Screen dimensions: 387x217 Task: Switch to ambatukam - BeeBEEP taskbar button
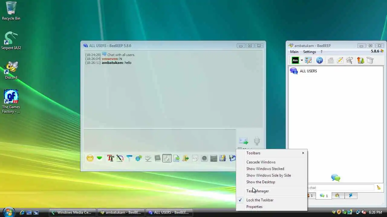coord(121,212)
